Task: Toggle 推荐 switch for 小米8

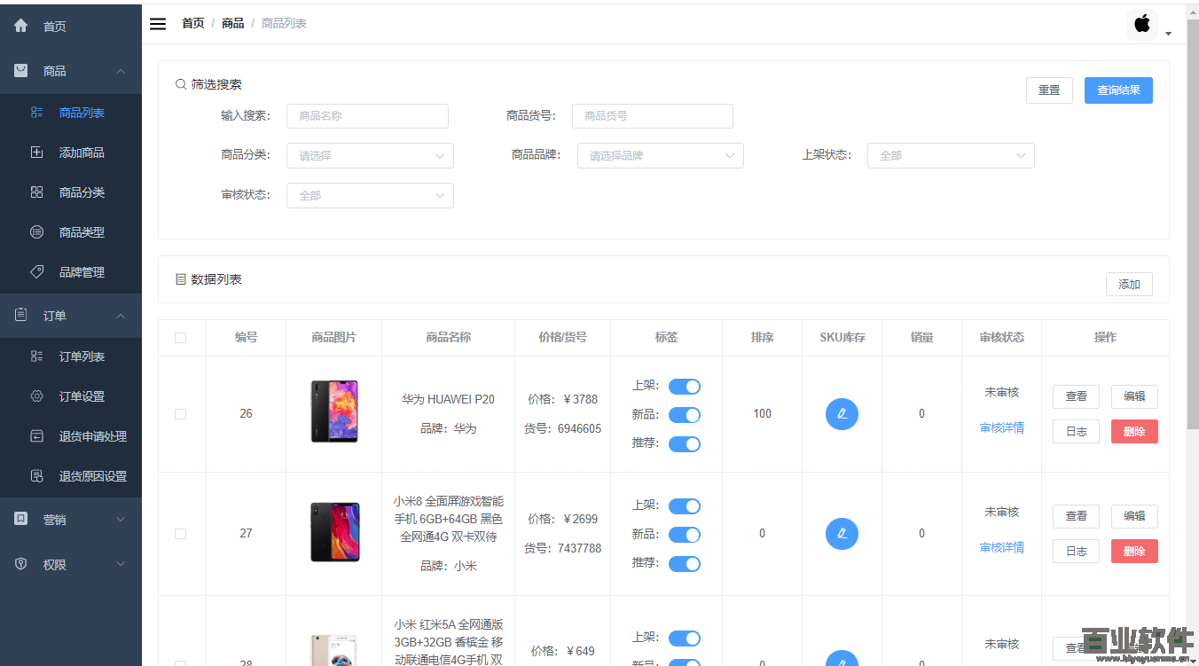Action: (685, 564)
